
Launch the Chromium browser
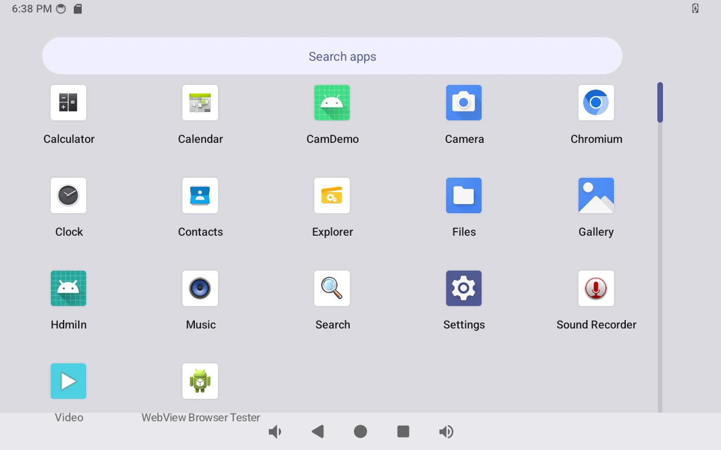pyautogui.click(x=596, y=102)
